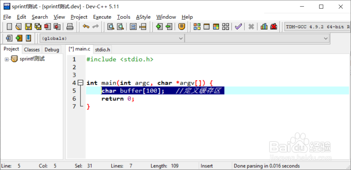Click the Goto function icon
Image resolution: width=351 pixels, height=170 pixels.
[133, 27]
